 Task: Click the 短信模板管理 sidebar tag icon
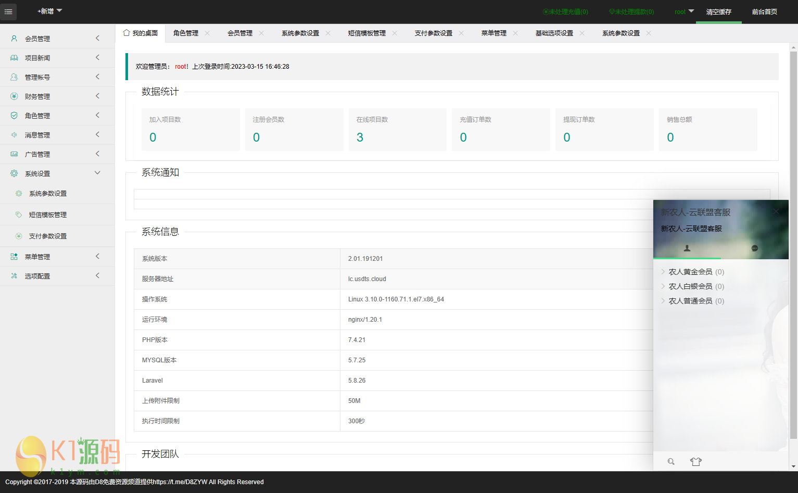click(19, 214)
